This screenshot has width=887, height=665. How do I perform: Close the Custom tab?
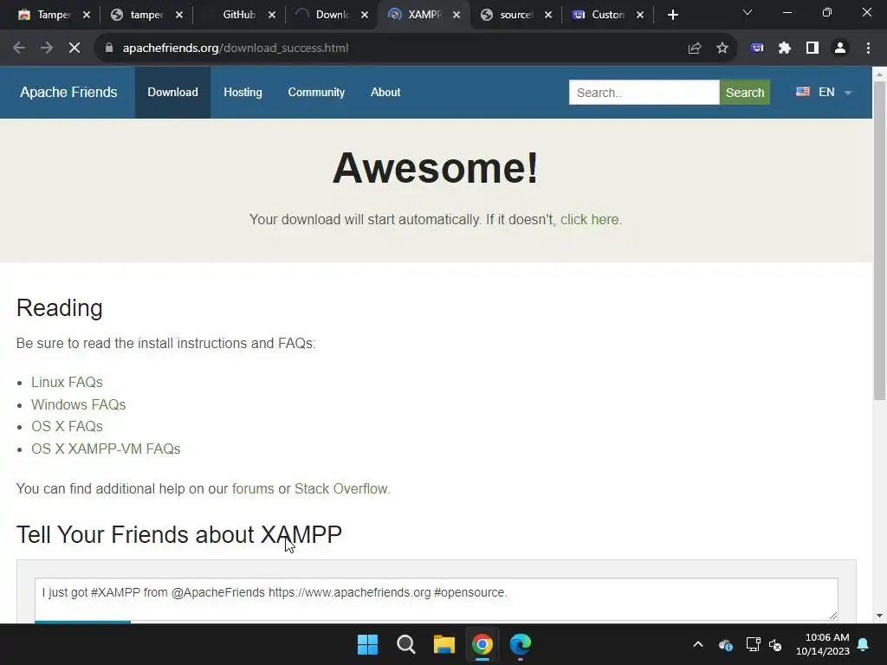(640, 15)
